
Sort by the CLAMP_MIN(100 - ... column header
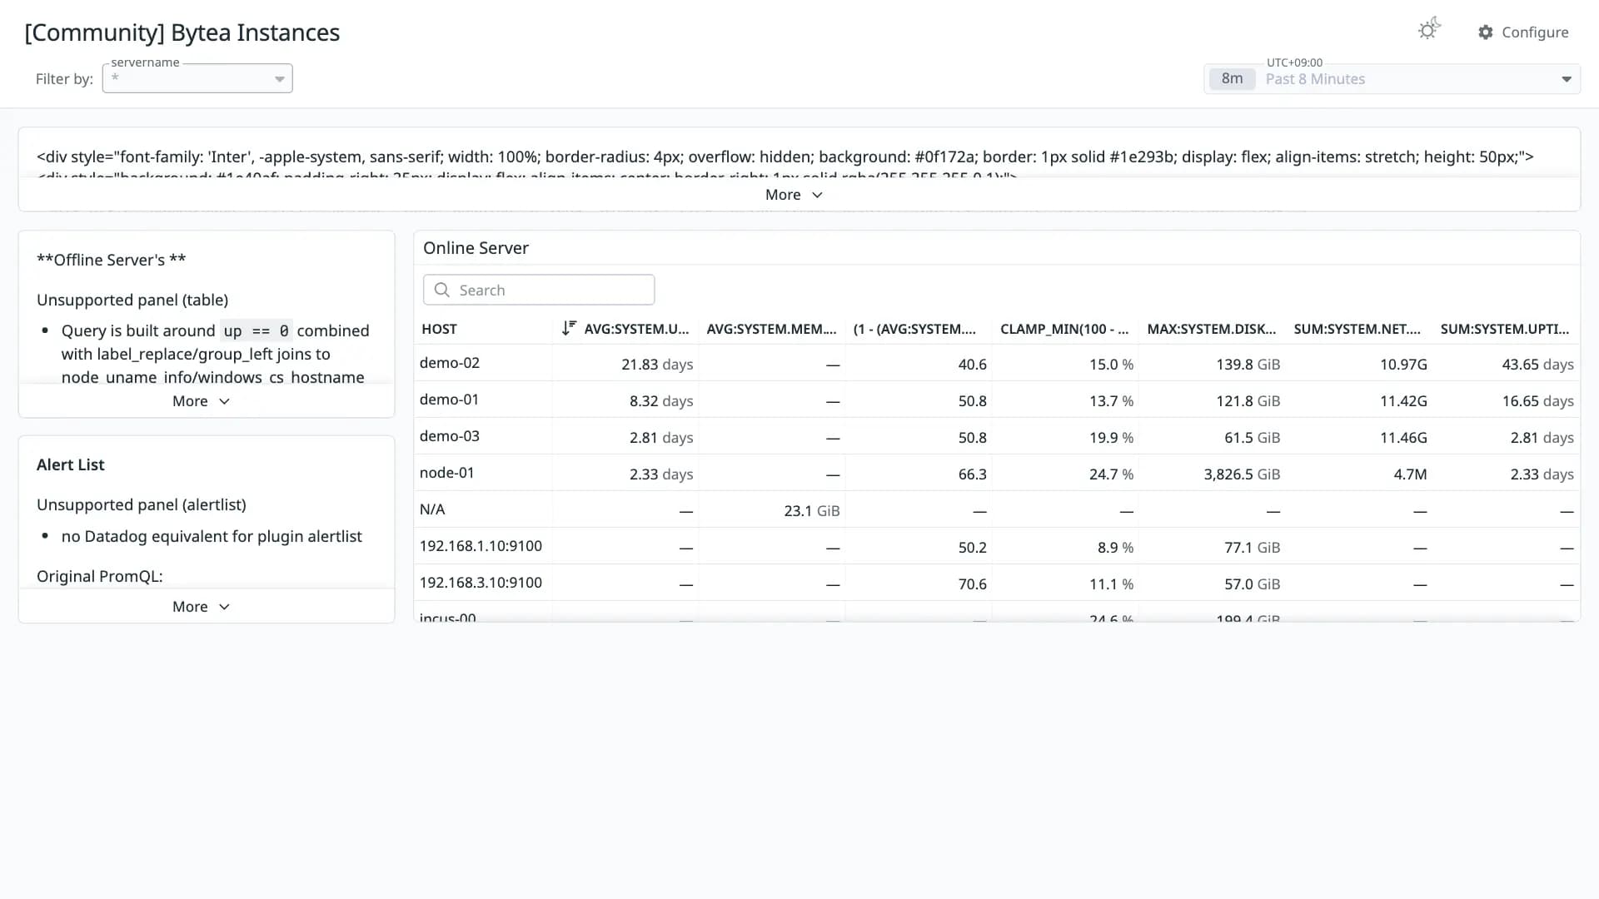tap(1064, 329)
